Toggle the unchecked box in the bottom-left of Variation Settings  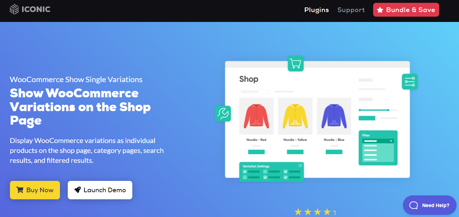[x=245, y=177]
